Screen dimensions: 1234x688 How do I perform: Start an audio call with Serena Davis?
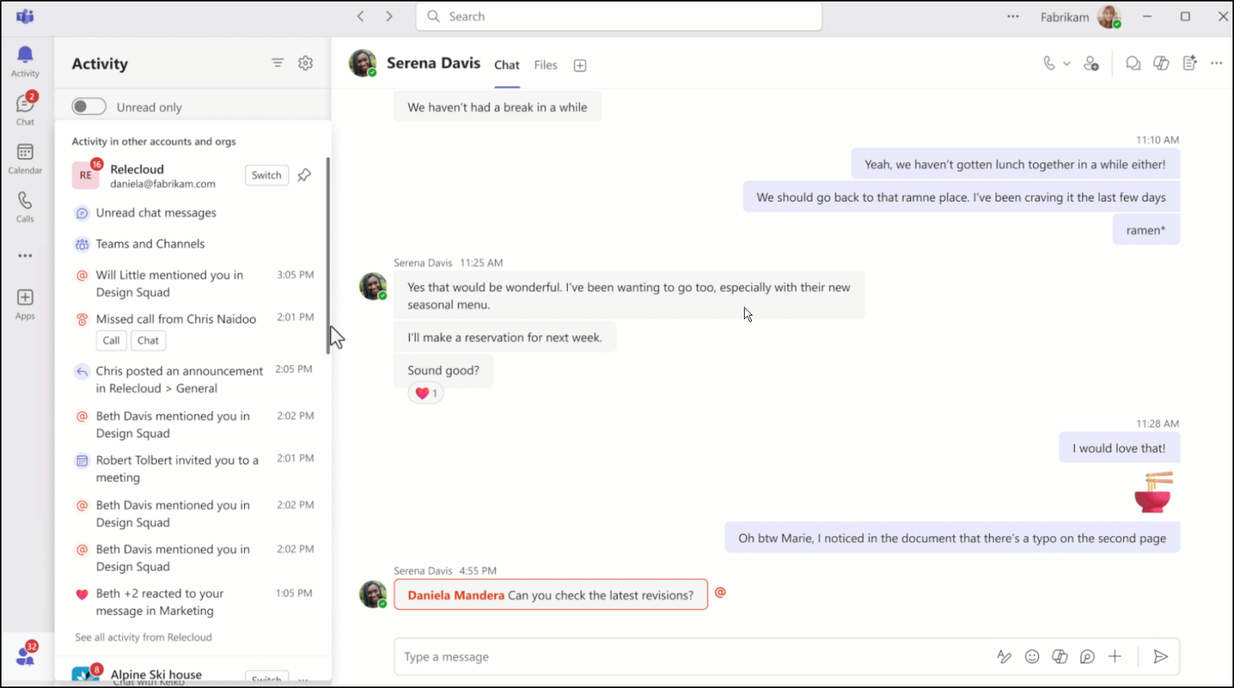(1050, 63)
